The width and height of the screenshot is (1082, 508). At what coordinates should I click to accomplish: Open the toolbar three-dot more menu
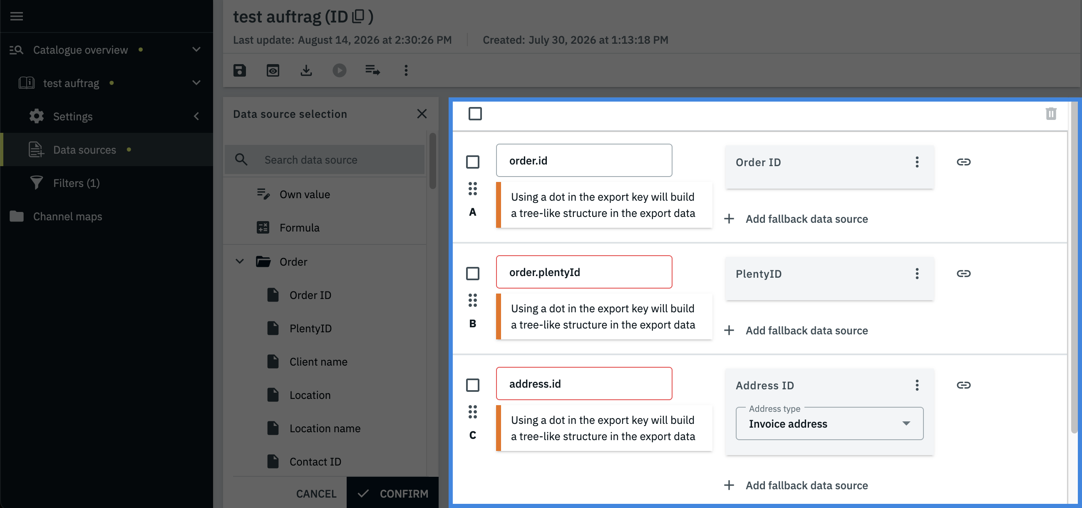(406, 70)
